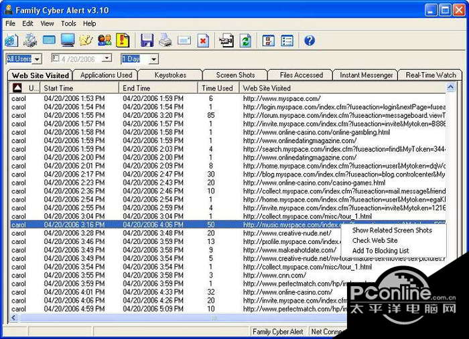Viewport: 469px width, 339px height.
Task: Click the vertical scrollbar up arrow
Action: [x=450, y=87]
